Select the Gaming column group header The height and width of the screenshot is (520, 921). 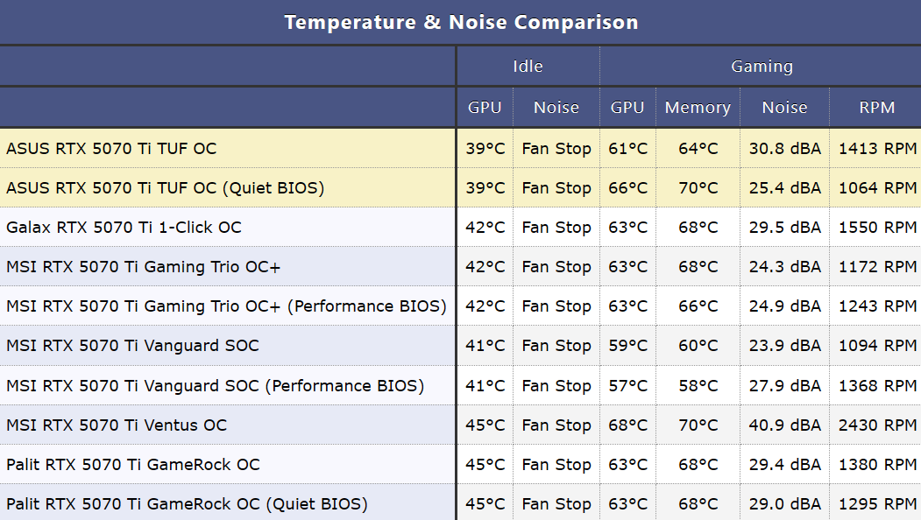pyautogui.click(x=761, y=67)
